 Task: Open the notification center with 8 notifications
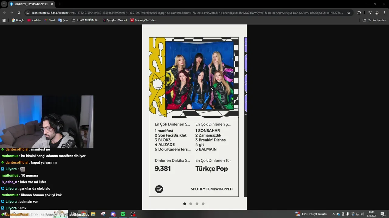tap(383, 214)
